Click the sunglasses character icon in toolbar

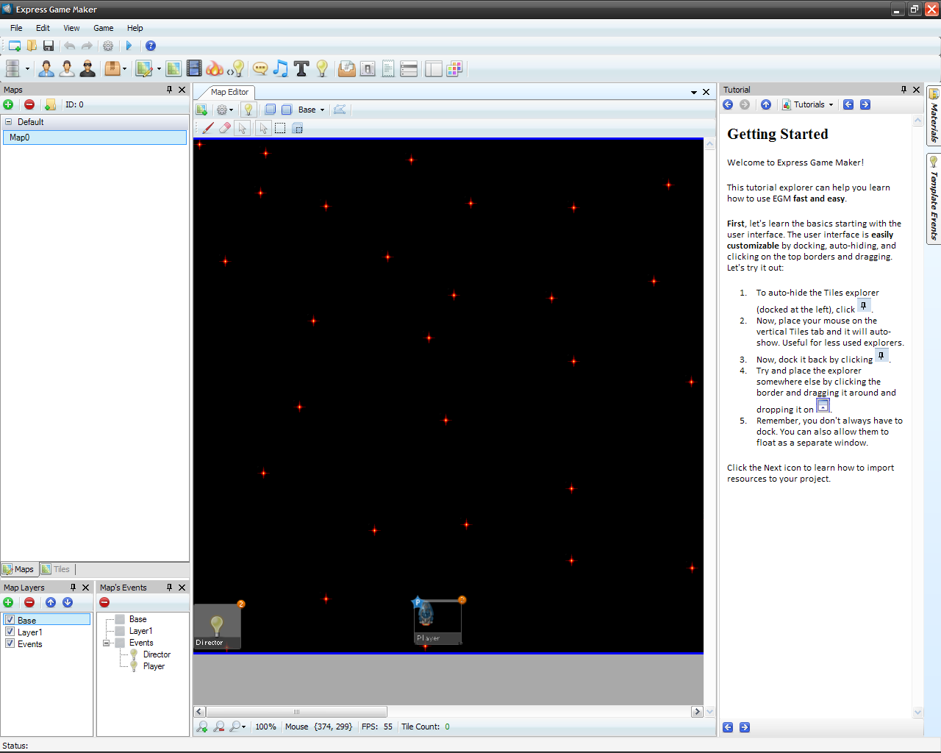87,68
